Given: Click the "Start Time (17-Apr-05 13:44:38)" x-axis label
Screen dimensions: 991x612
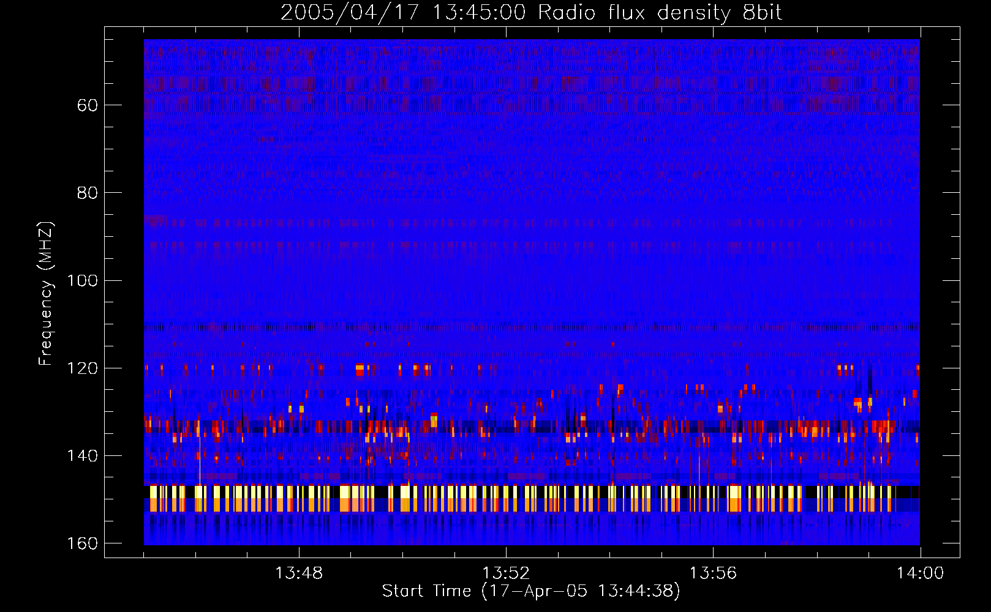Looking at the screenshot, I should (x=531, y=591).
